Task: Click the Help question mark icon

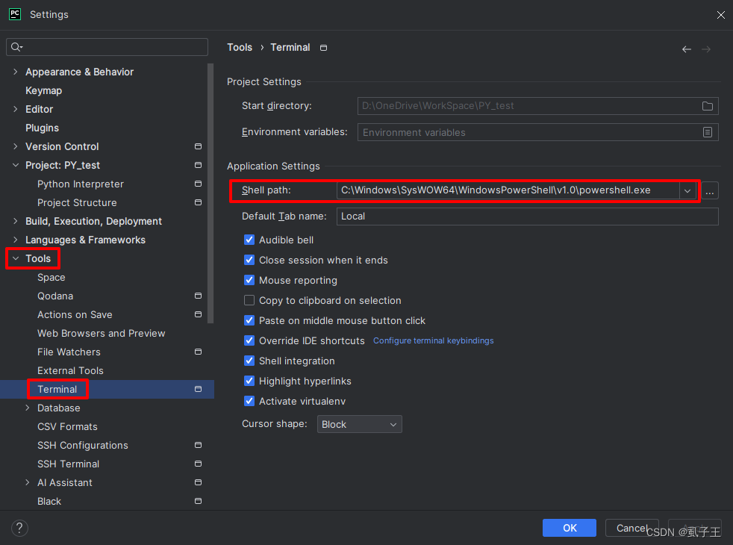Action: click(x=19, y=528)
